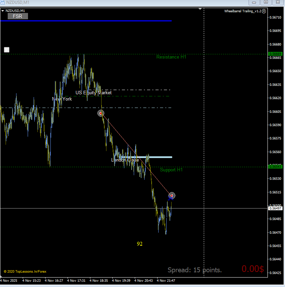Click the TopLessons.In/Forex copyright link
Viewport: 285px width, 287px height.
(x=25, y=272)
